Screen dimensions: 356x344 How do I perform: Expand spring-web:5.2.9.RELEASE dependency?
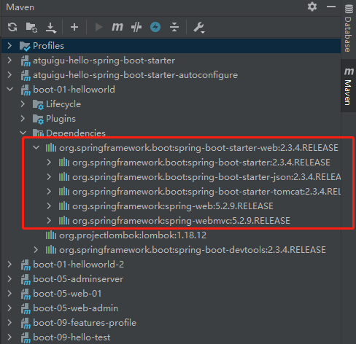click(x=49, y=206)
